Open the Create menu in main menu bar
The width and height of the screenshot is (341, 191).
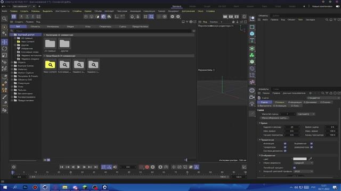[x=24, y=11]
